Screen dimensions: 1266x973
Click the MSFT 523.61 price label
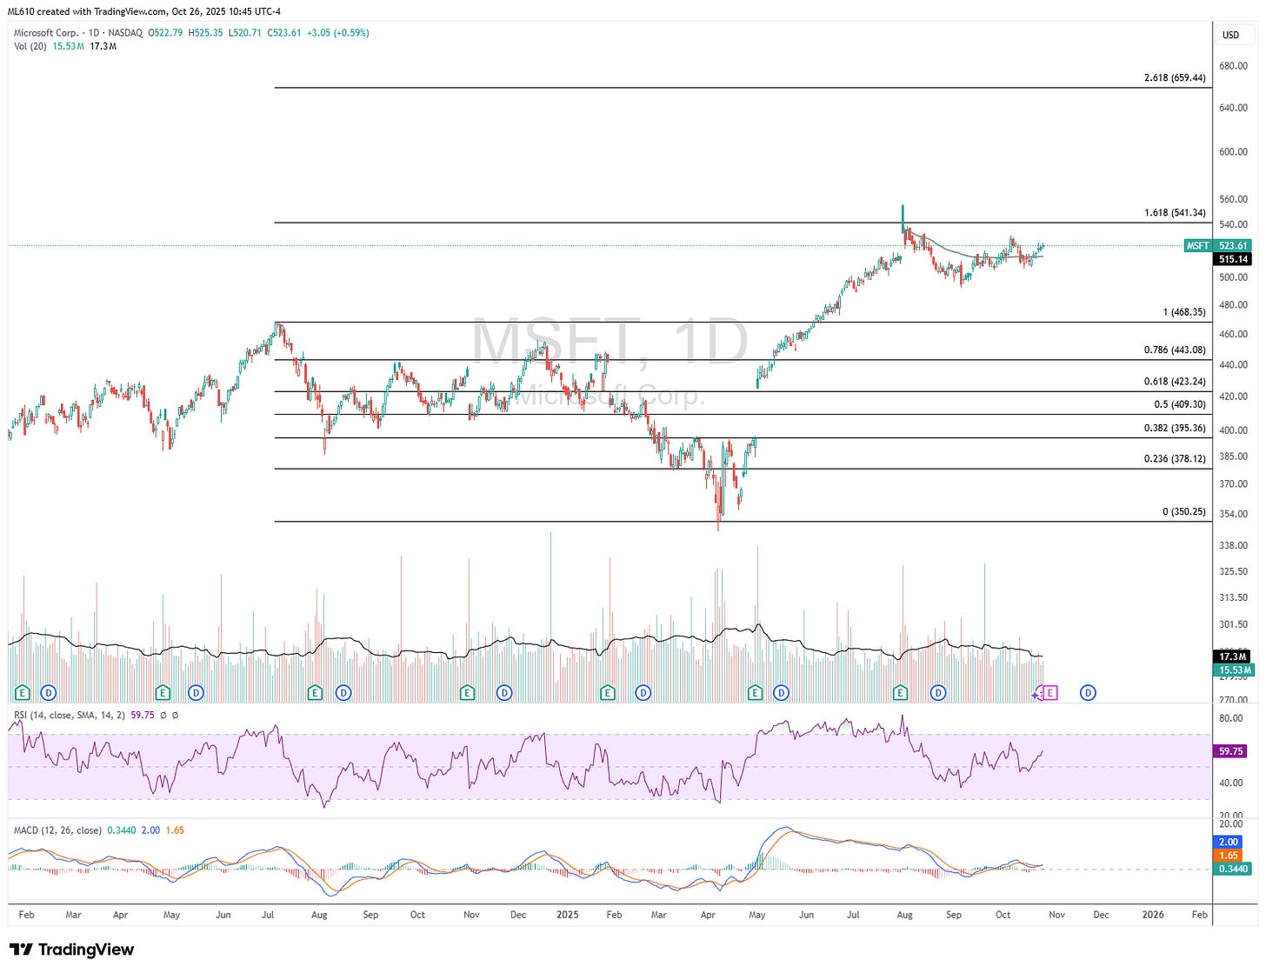pyautogui.click(x=1218, y=246)
